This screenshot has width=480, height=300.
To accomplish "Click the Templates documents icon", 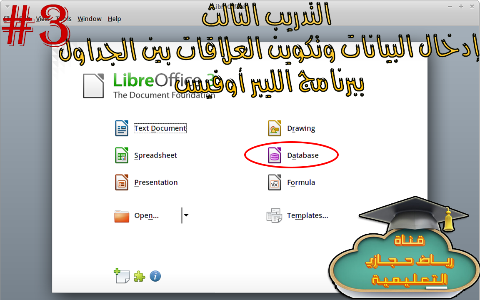I will [274, 215].
